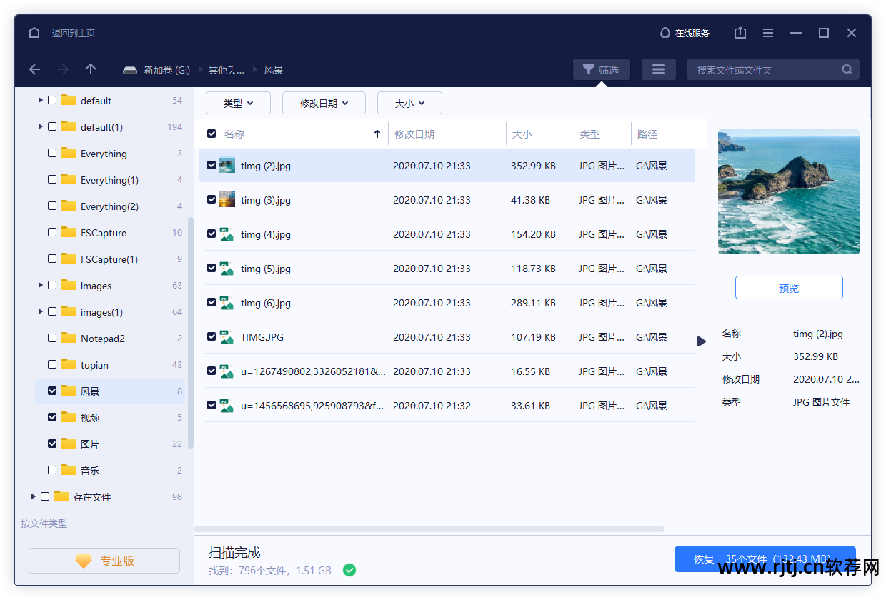Check the Everything folder checkbox
This screenshot has width=886, height=600.
[52, 153]
